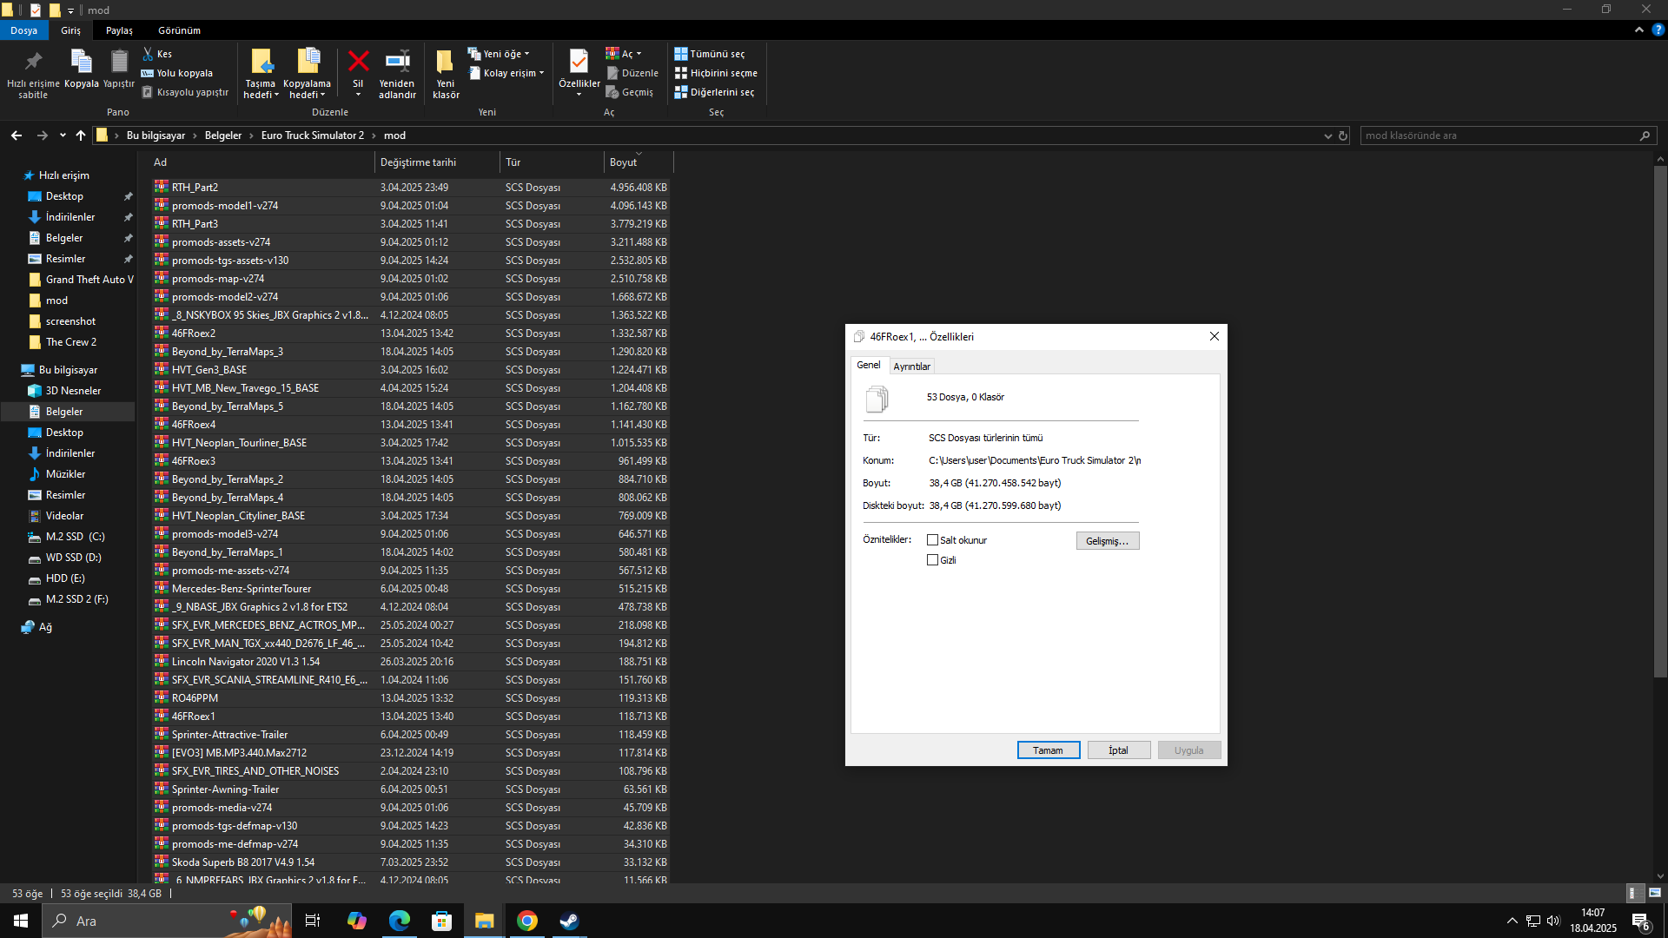Open Steam from the taskbar

[x=569, y=921]
